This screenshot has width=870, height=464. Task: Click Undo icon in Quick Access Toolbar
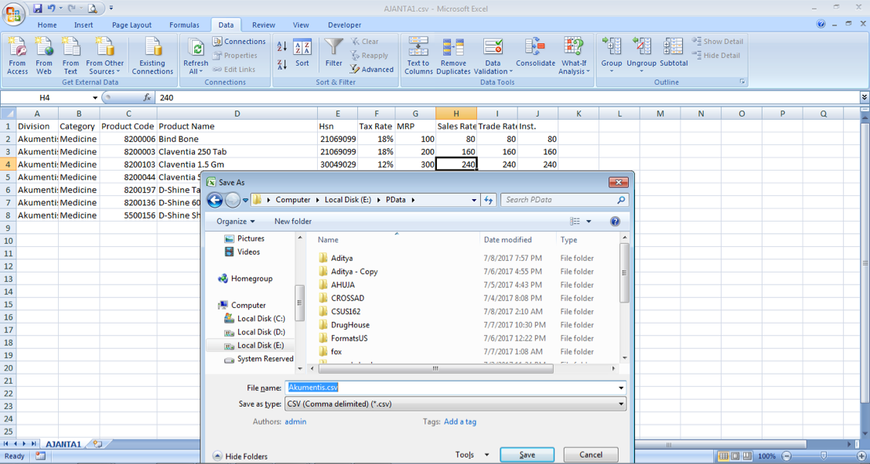(51, 8)
